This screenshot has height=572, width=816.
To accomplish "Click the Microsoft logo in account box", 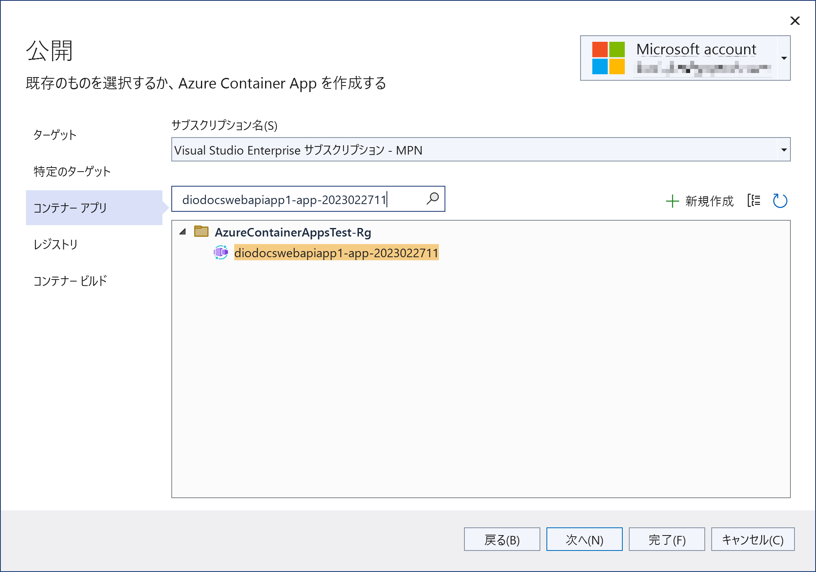I will (608, 58).
